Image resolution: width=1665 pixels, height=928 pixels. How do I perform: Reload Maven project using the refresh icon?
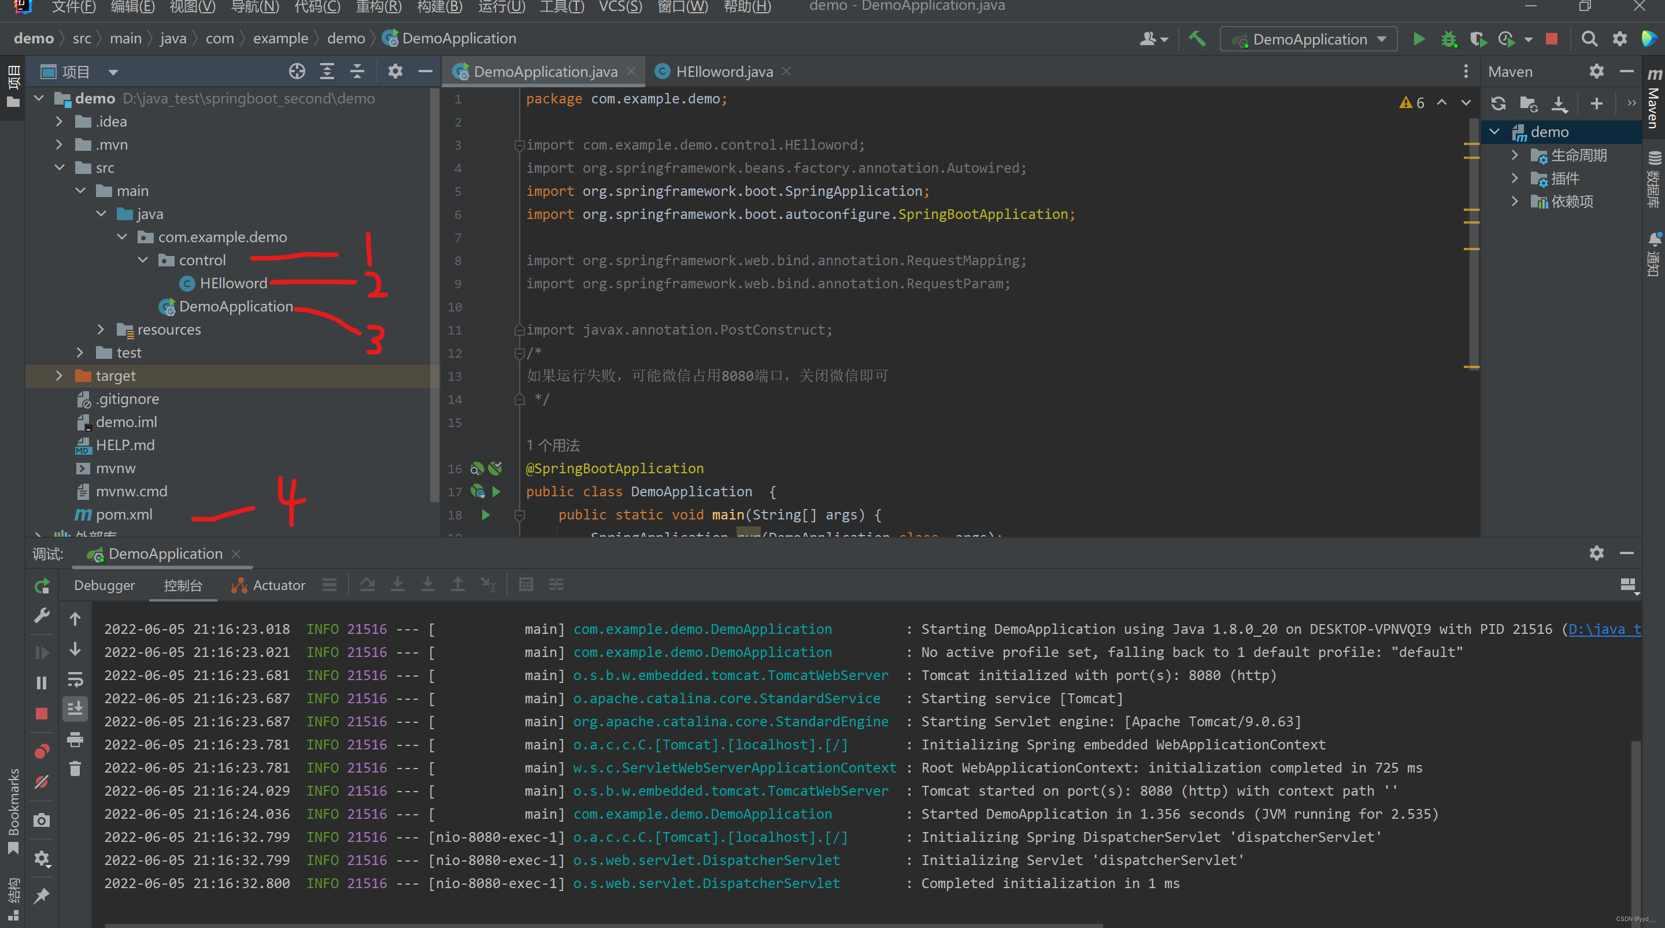pyautogui.click(x=1498, y=103)
